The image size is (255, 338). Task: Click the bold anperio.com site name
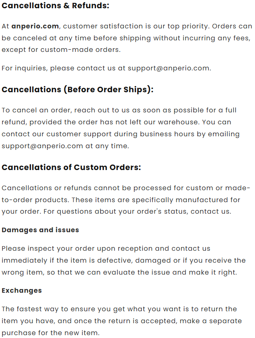(x=35, y=26)
